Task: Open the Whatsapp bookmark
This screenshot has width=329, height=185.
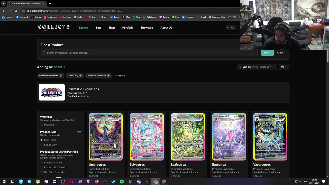Action: click(150, 17)
